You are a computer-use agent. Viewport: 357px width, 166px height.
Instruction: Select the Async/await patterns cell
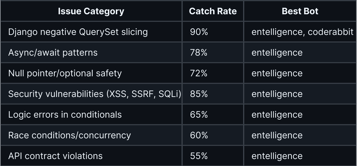click(53, 53)
